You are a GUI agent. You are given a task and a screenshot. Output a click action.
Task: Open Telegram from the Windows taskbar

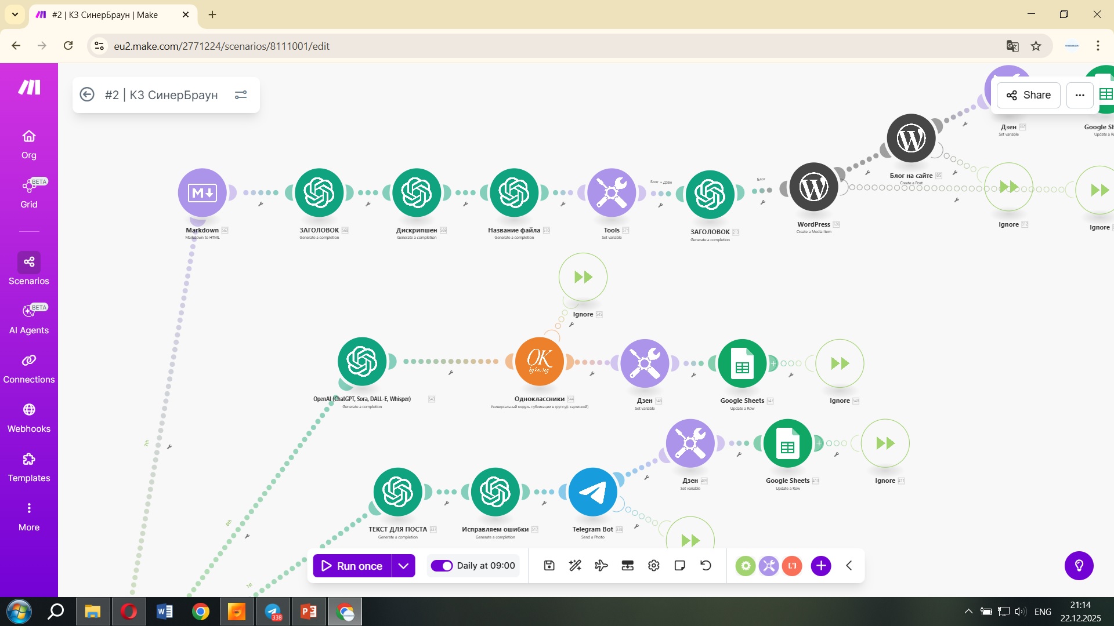coord(273,612)
